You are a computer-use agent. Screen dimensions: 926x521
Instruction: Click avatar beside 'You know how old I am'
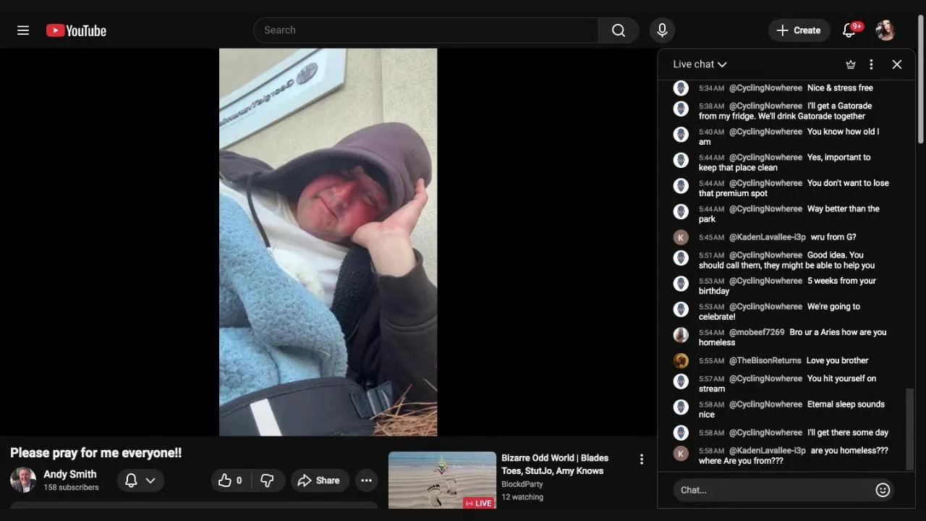(x=681, y=135)
